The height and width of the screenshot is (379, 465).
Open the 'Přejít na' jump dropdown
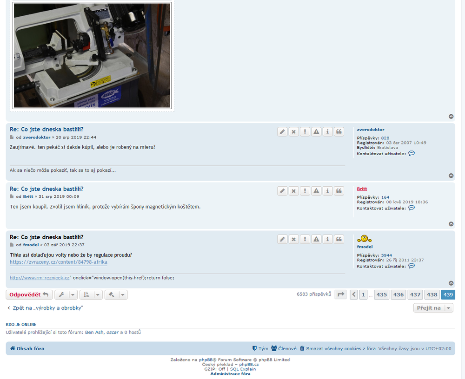point(433,307)
